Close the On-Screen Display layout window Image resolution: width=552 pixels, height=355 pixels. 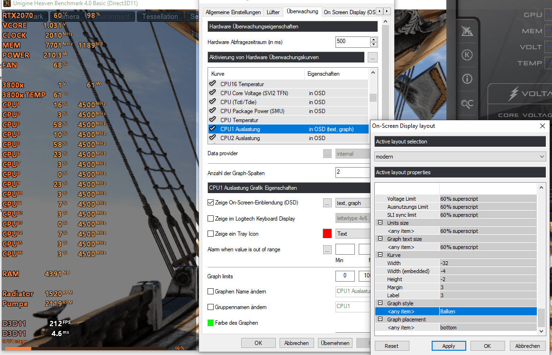point(542,126)
